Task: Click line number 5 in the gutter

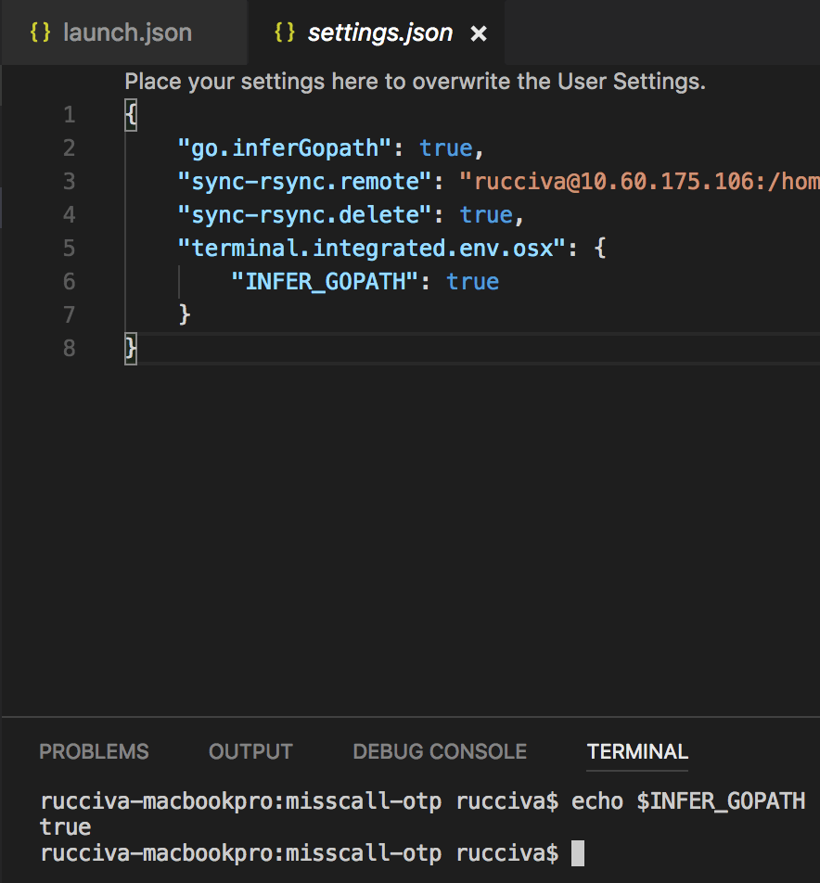Action: tap(70, 248)
